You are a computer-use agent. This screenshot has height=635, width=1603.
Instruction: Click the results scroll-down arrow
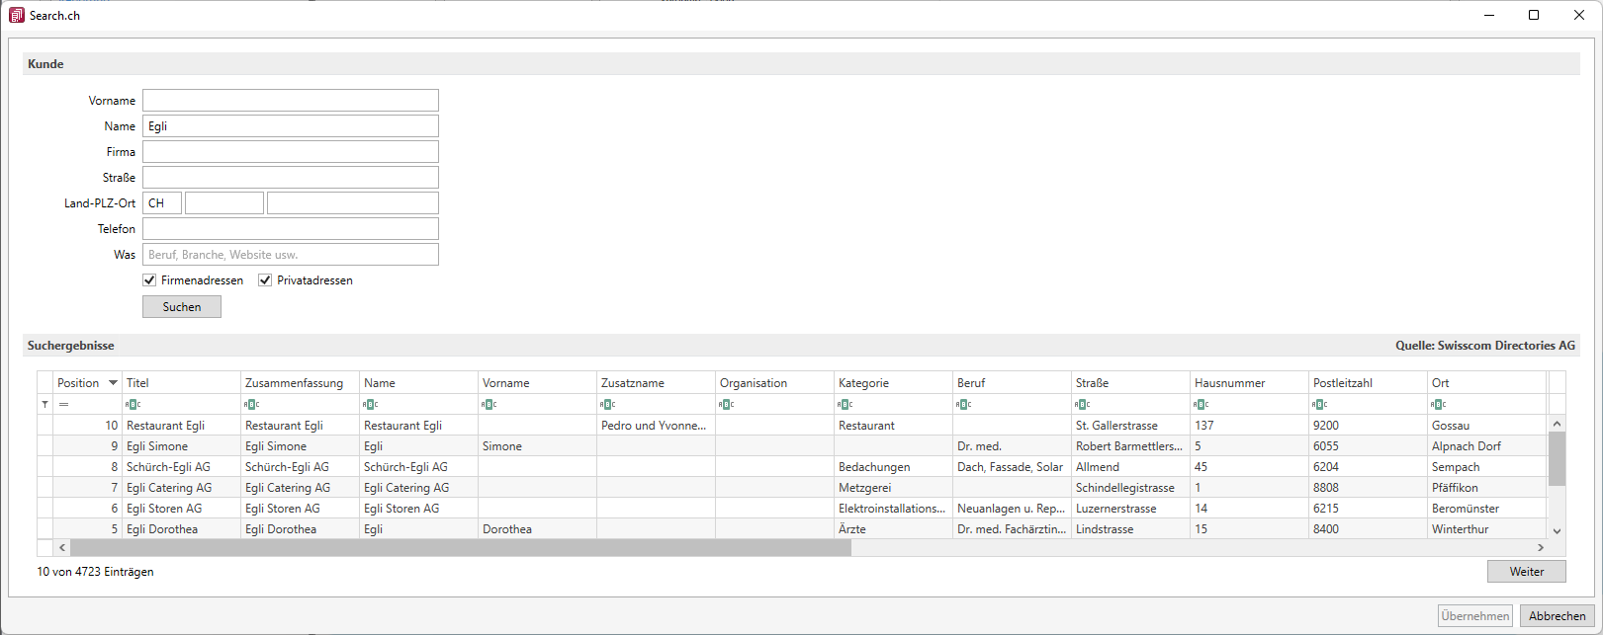click(1557, 531)
